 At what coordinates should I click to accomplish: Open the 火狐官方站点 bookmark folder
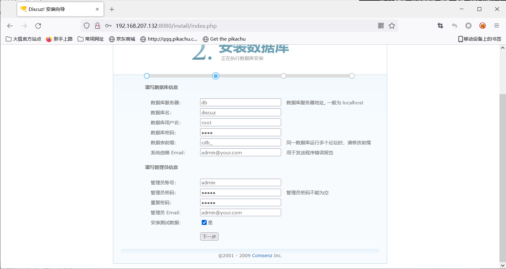click(24, 39)
